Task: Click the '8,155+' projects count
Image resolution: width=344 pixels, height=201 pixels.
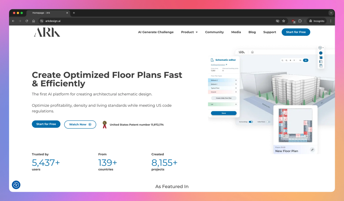Action: click(164, 163)
